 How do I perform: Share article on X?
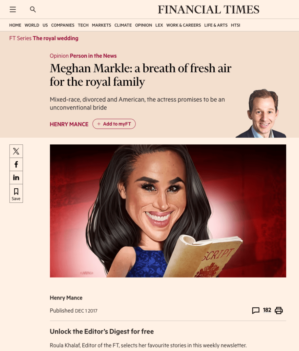point(16,151)
